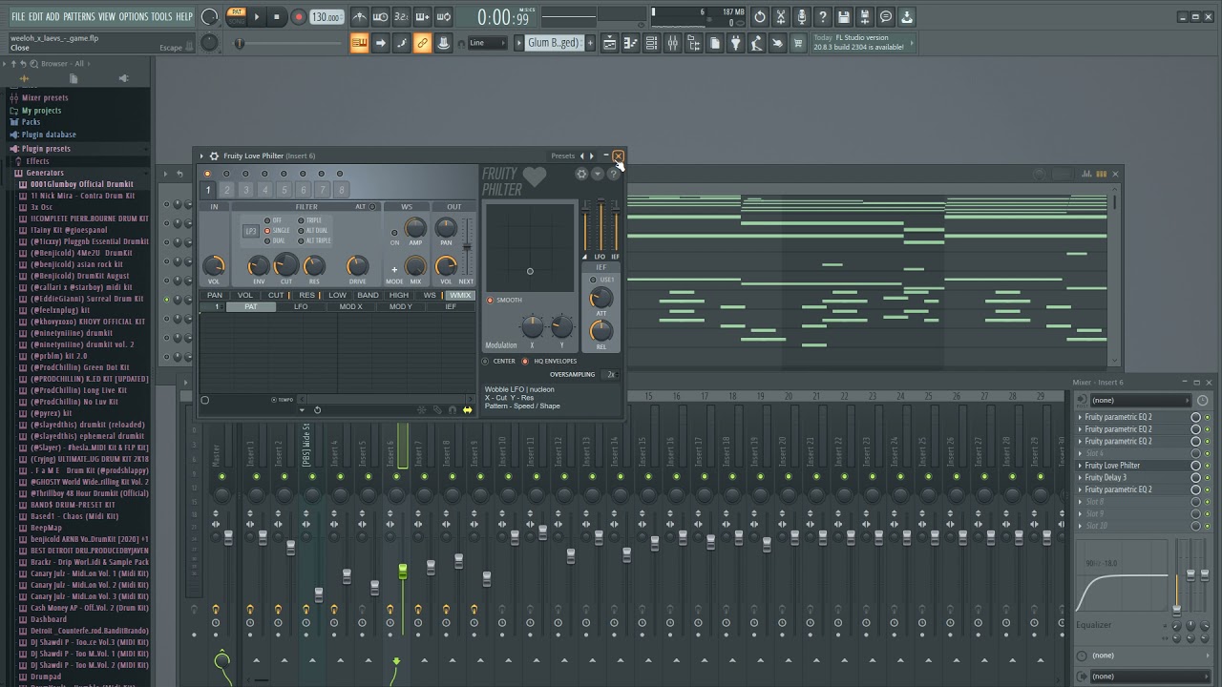Click the LP3 filter type box
The image size is (1222, 687).
[x=250, y=231]
